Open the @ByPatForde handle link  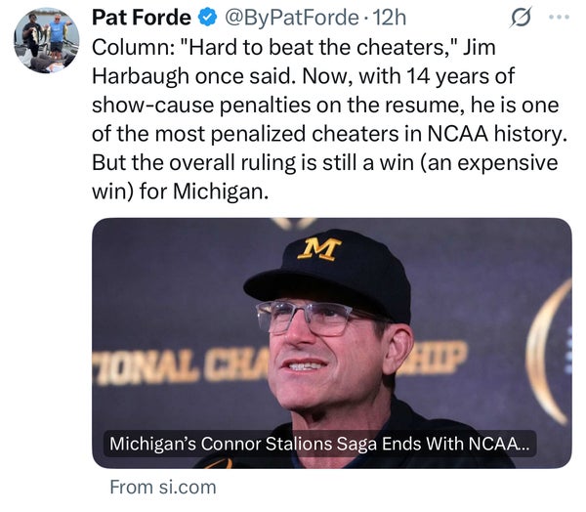click(x=291, y=18)
